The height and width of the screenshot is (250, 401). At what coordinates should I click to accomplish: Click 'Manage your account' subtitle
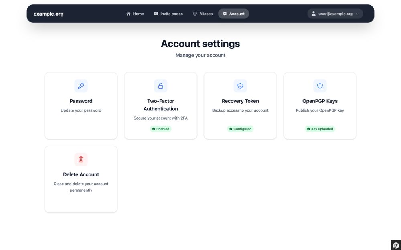coord(200,55)
